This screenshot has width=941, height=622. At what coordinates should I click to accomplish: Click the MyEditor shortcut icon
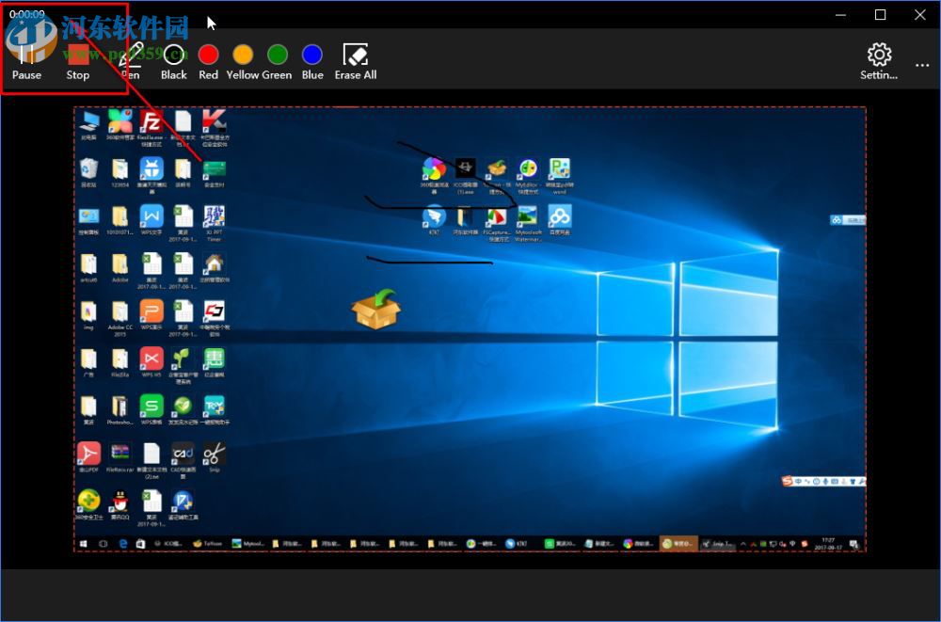(x=528, y=176)
